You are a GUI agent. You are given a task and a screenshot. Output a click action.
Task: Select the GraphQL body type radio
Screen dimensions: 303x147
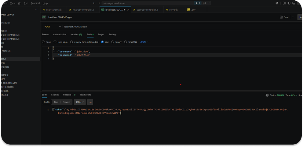pos(126,42)
